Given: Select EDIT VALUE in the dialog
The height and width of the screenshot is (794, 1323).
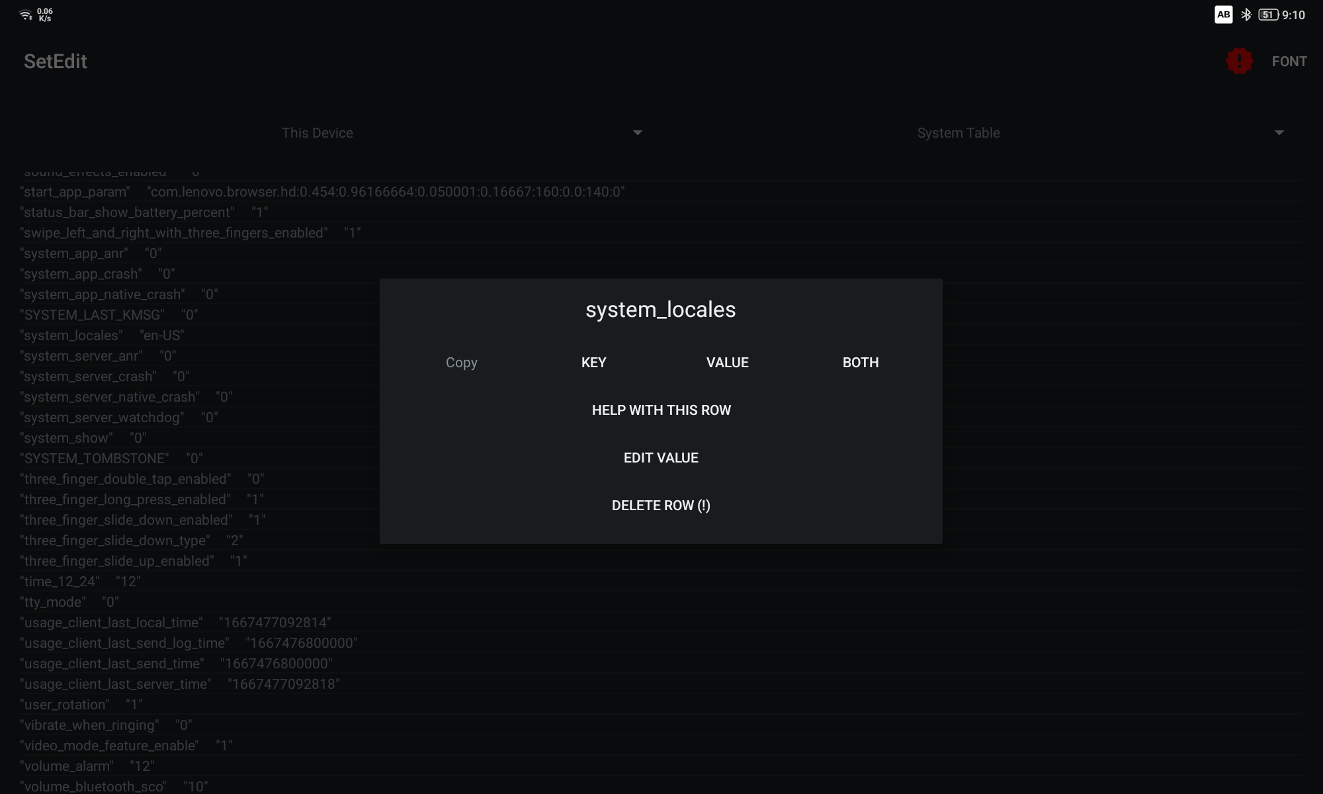Looking at the screenshot, I should point(661,458).
